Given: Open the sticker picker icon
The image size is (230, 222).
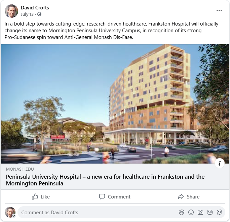Looking at the screenshot, I should coord(219,212).
